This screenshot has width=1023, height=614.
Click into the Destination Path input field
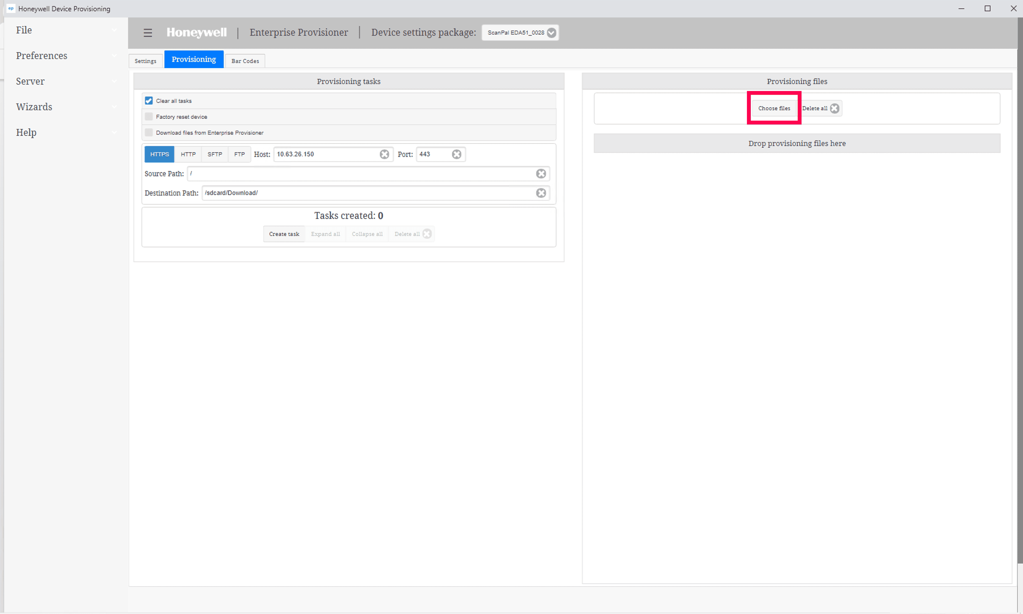pos(368,193)
